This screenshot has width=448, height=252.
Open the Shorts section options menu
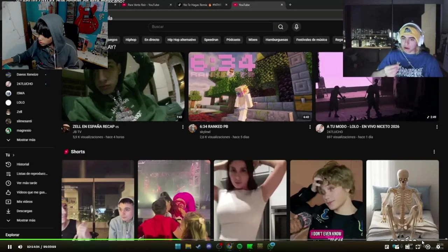click(x=434, y=152)
